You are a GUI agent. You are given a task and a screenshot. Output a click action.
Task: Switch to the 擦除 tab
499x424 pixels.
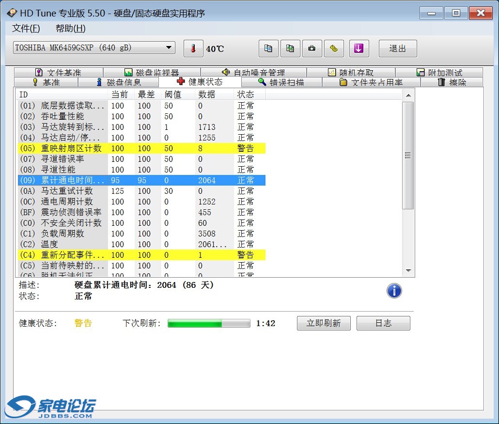[x=452, y=82]
